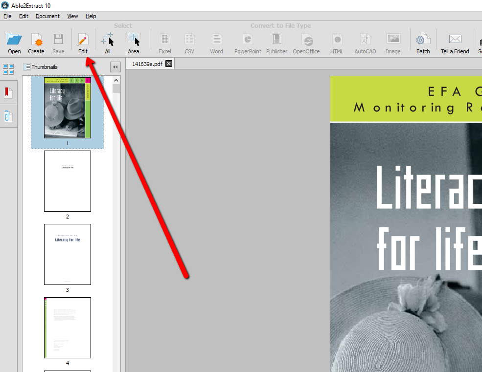Select page 4 thumbnail
The width and height of the screenshot is (482, 372).
tap(68, 328)
